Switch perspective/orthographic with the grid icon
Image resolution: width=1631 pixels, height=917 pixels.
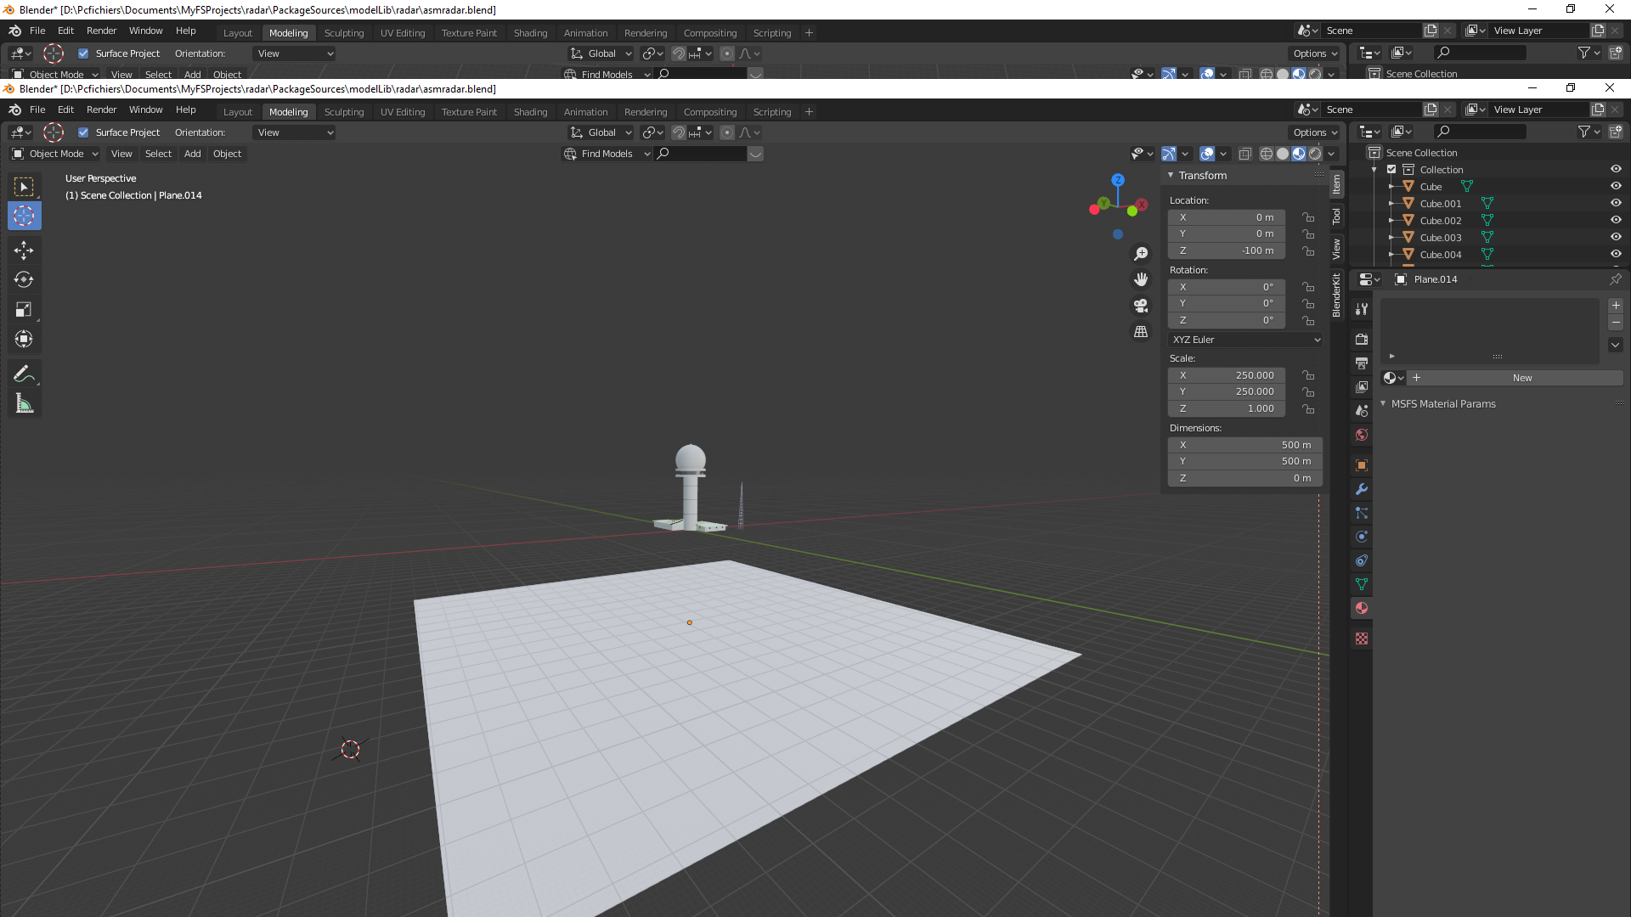pyautogui.click(x=1141, y=331)
